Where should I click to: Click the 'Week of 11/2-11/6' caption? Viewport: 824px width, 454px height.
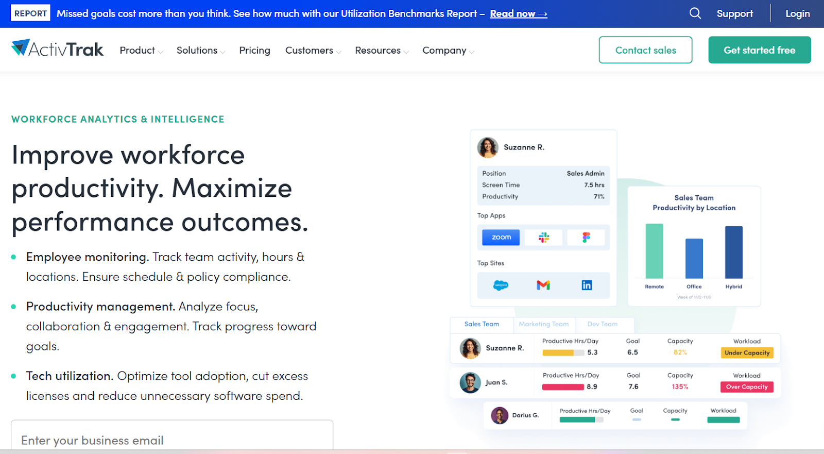pos(694,297)
